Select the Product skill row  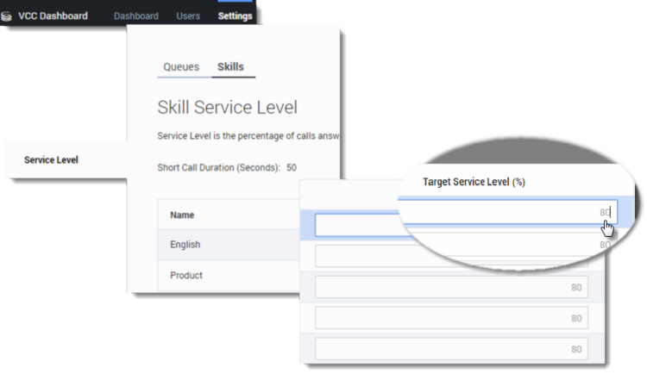tap(229, 276)
